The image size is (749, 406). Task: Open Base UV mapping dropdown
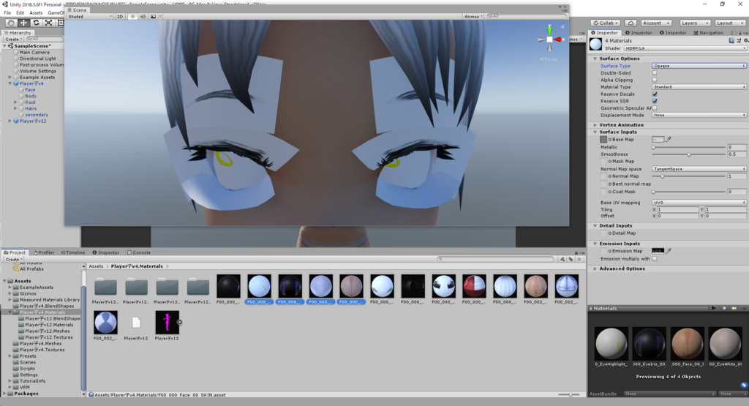click(x=699, y=203)
